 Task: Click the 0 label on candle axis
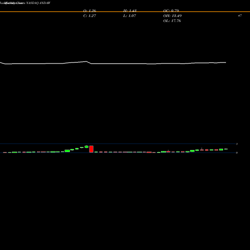click(236, 152)
